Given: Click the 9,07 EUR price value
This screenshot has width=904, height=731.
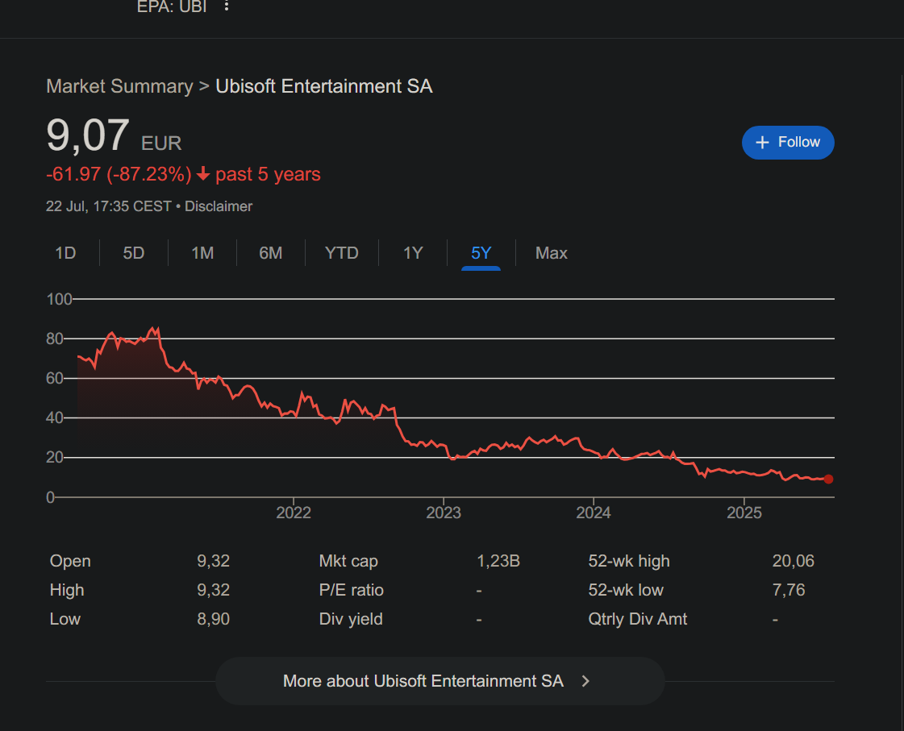Looking at the screenshot, I should [x=114, y=136].
